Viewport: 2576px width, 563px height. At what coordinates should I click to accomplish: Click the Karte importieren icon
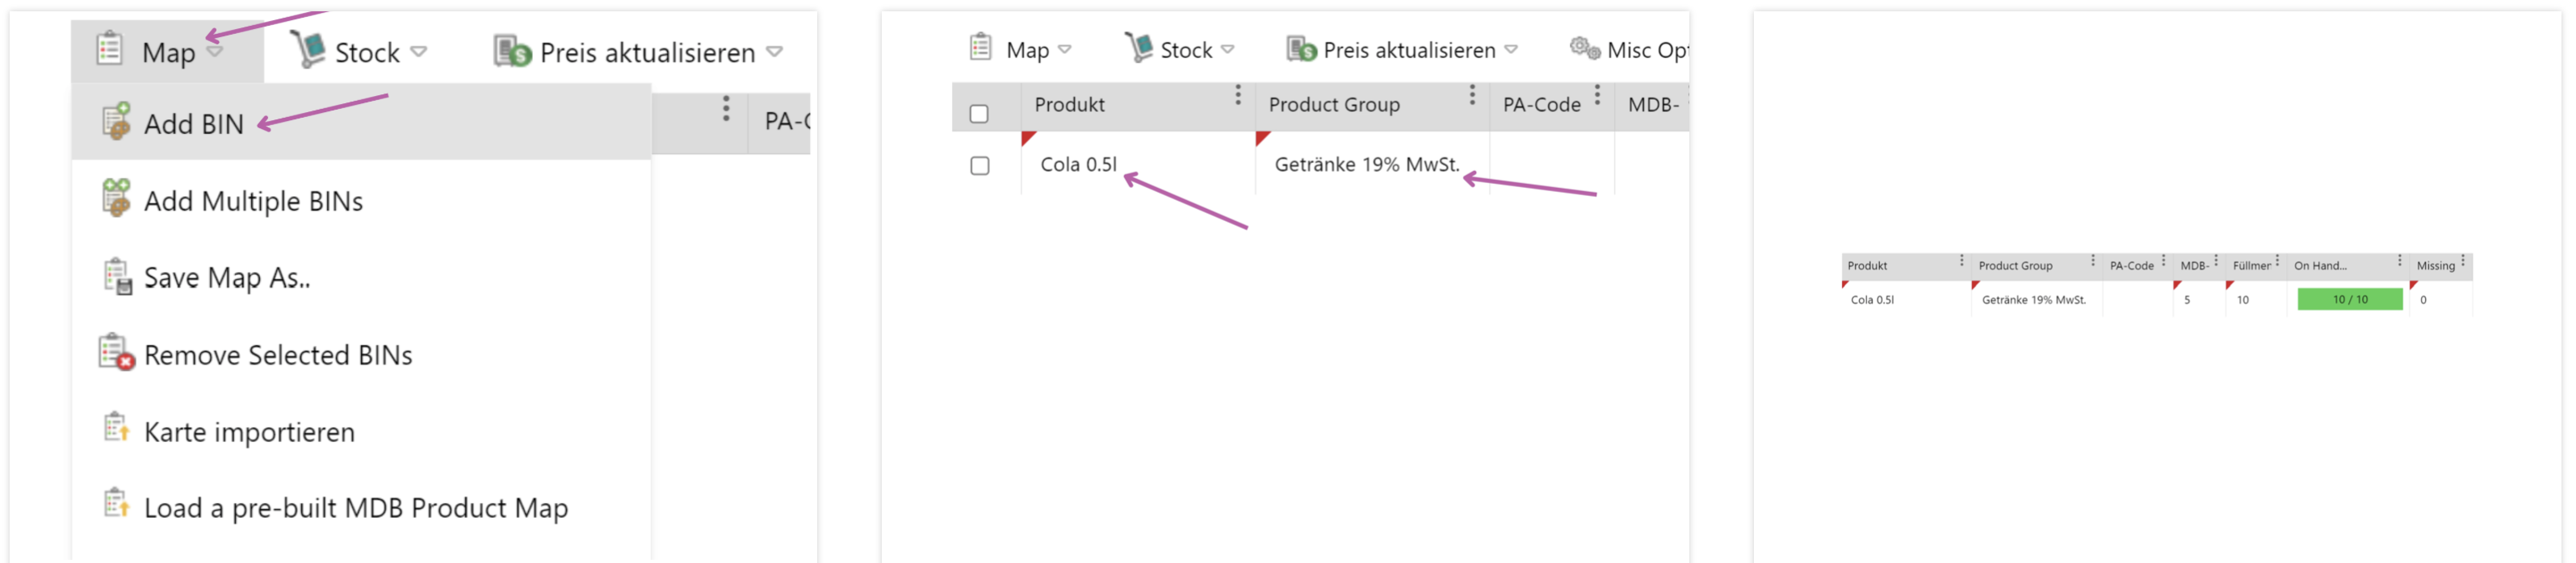(x=116, y=429)
